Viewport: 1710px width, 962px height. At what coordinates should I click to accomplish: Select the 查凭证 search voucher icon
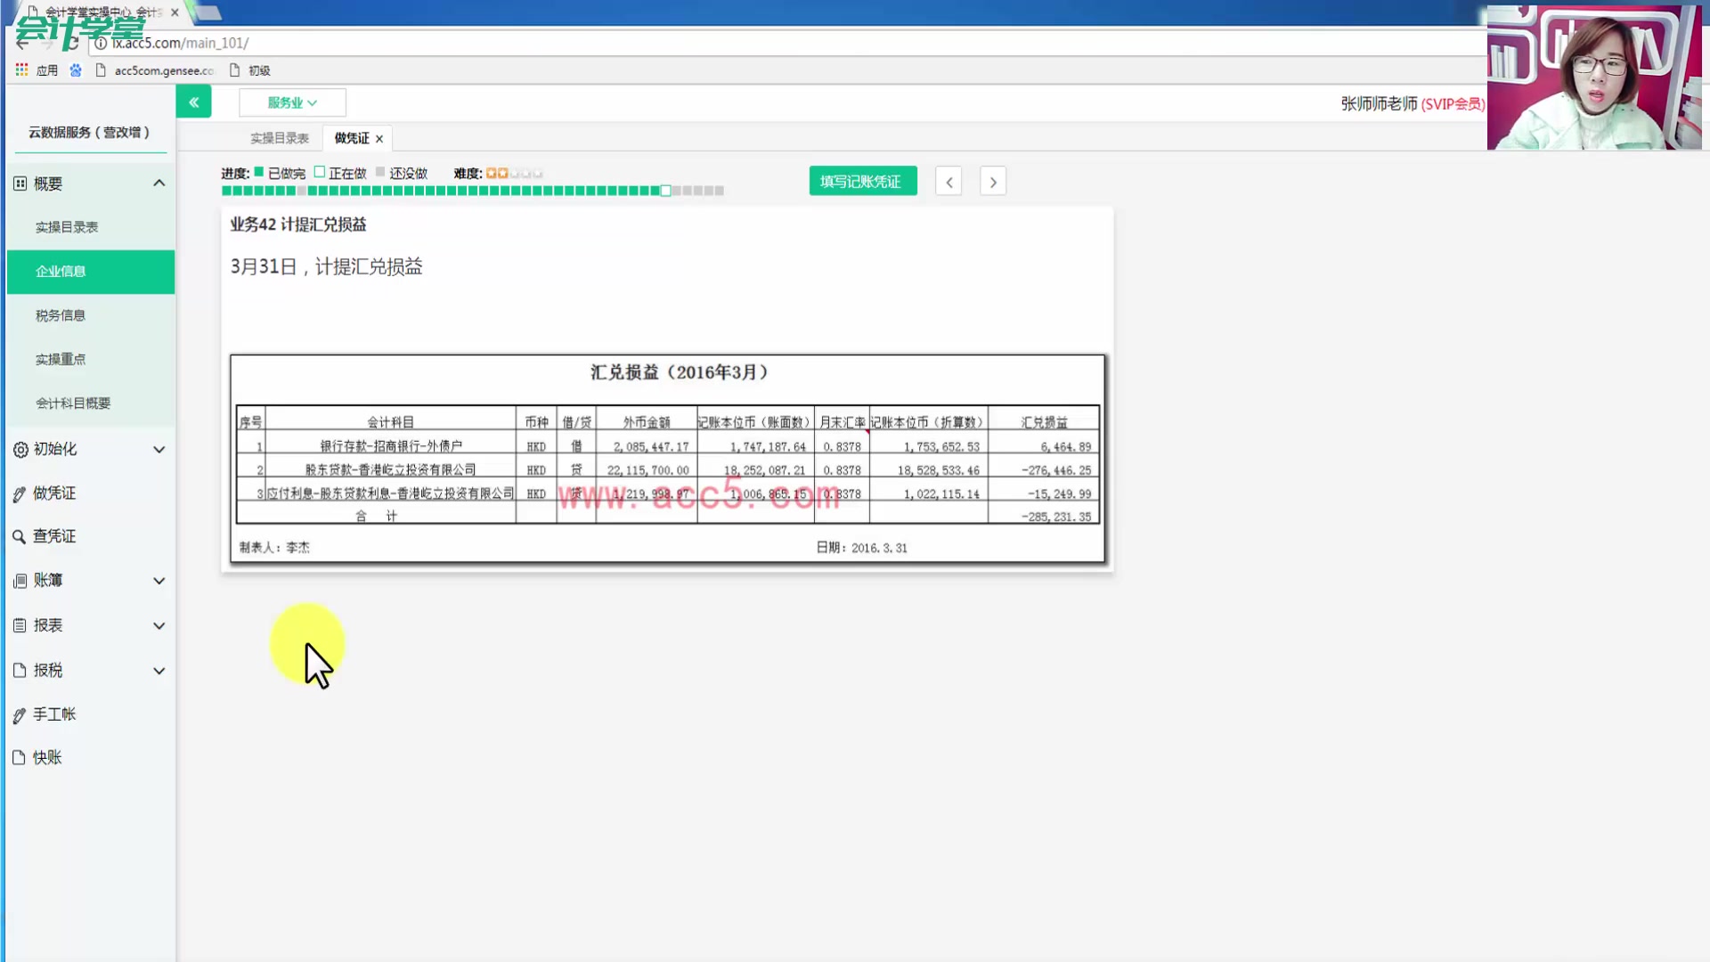pos(20,535)
